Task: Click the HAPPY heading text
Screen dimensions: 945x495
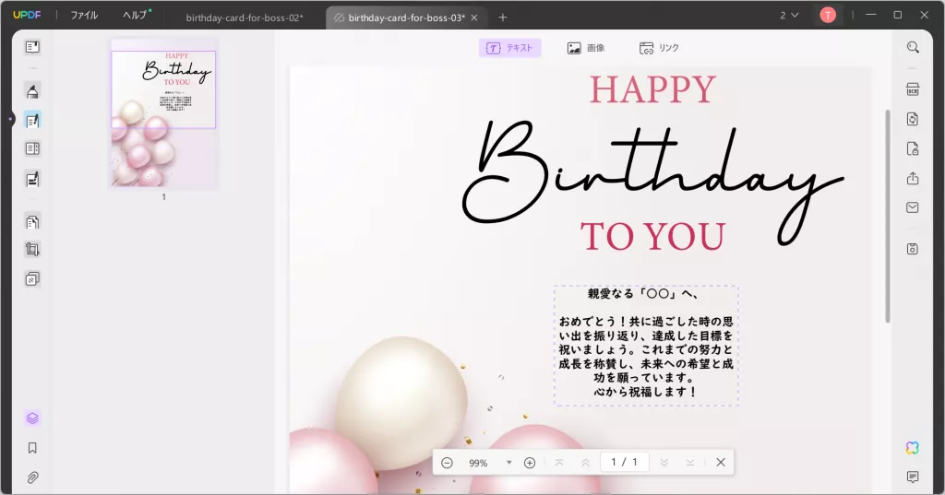Action: 652,89
